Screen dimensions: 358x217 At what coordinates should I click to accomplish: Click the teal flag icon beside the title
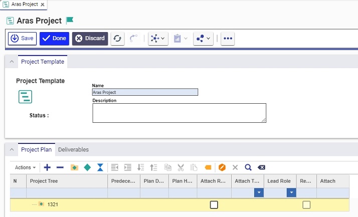(x=69, y=21)
